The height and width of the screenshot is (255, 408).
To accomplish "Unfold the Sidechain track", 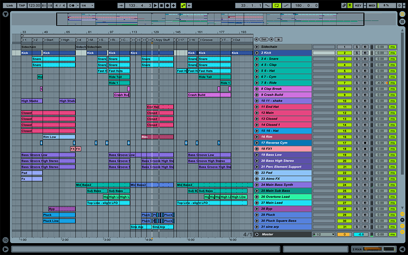I will pos(257,47).
